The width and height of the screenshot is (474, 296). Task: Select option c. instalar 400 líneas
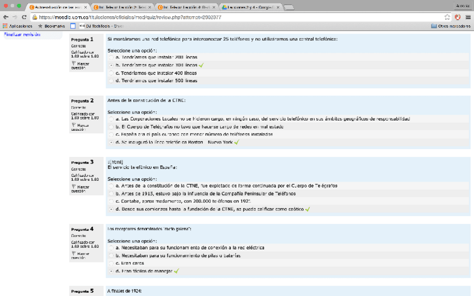[111, 73]
